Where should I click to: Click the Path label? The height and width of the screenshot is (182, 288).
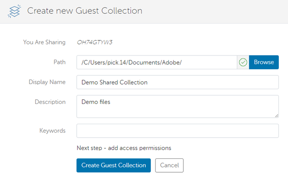[60, 62]
